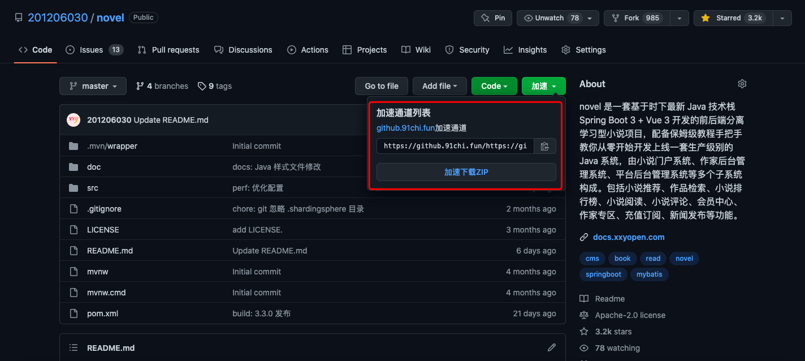Unstar the repository via Starred button
The height and width of the screenshot is (361, 805).
[x=732, y=18]
